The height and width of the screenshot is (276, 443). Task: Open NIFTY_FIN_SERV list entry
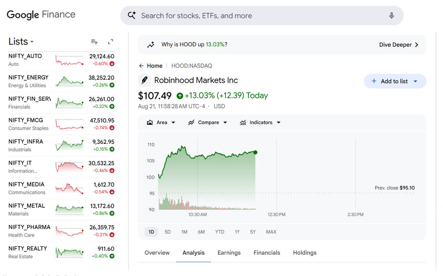pyautogui.click(x=61, y=103)
